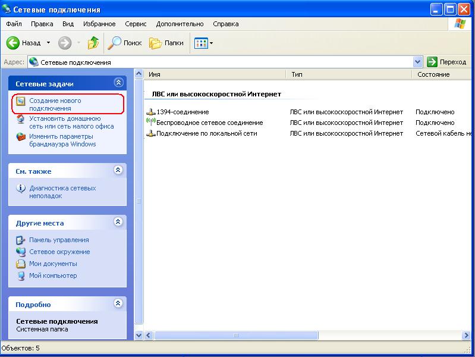Open the address bar dropdown
Viewport: 475px width, 357px height.
click(x=417, y=62)
